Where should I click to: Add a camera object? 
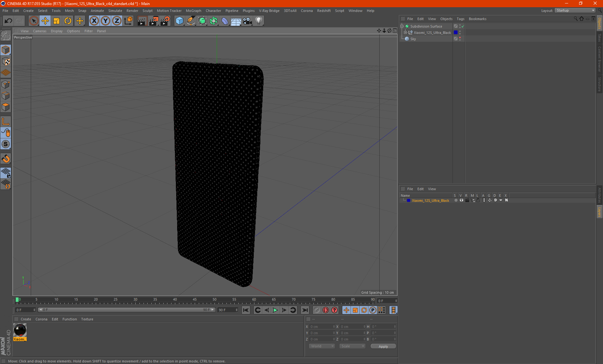pyautogui.click(x=247, y=21)
